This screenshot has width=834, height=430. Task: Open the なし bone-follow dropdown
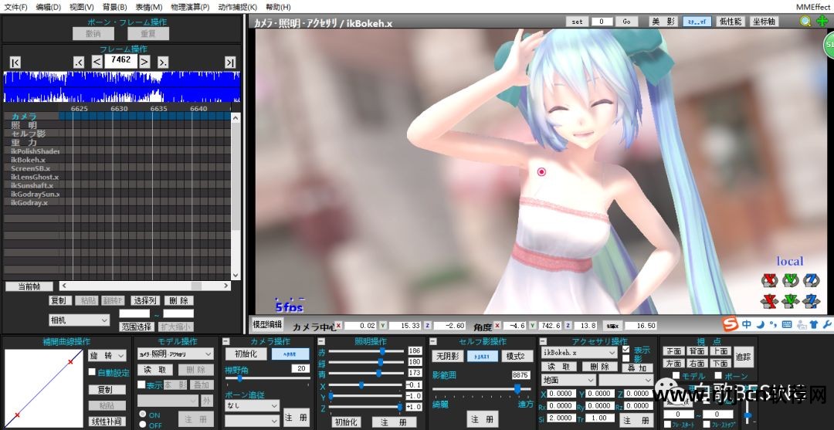pos(252,405)
